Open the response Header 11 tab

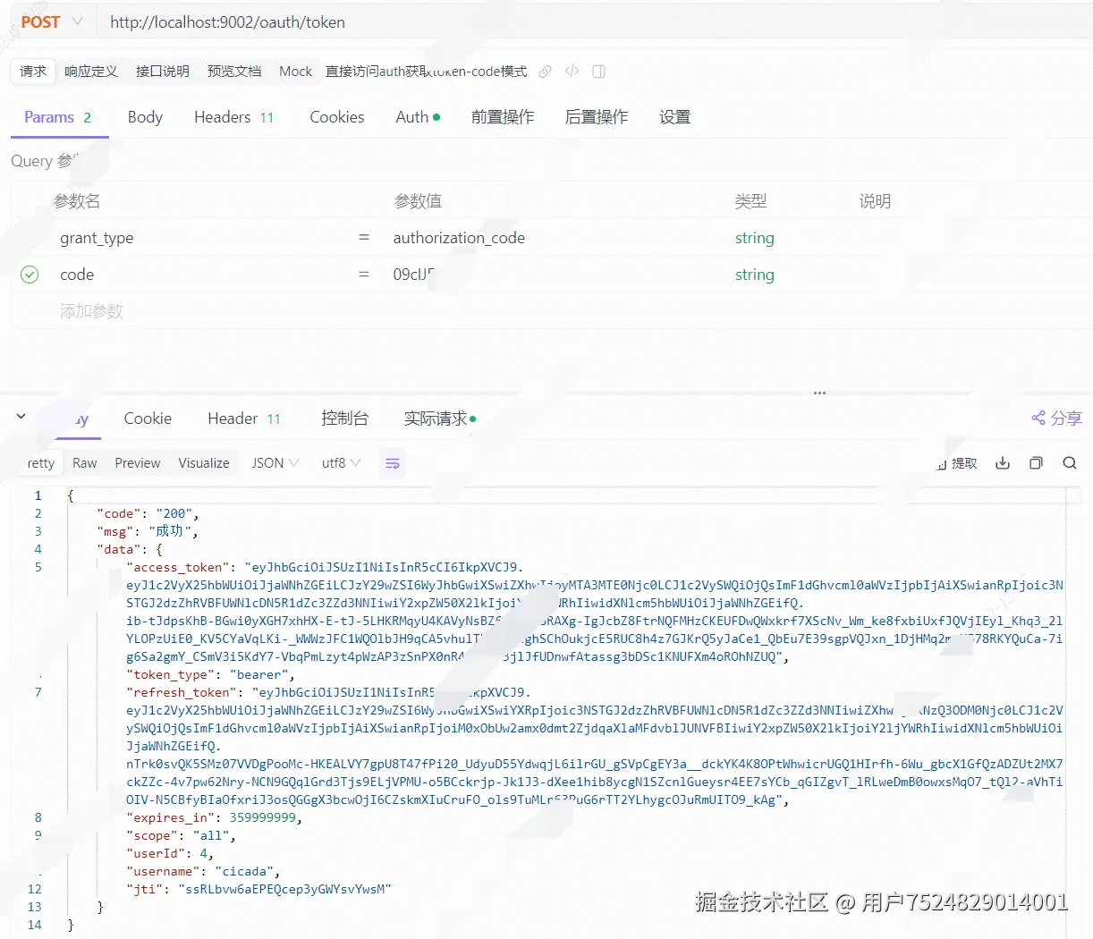(x=244, y=419)
